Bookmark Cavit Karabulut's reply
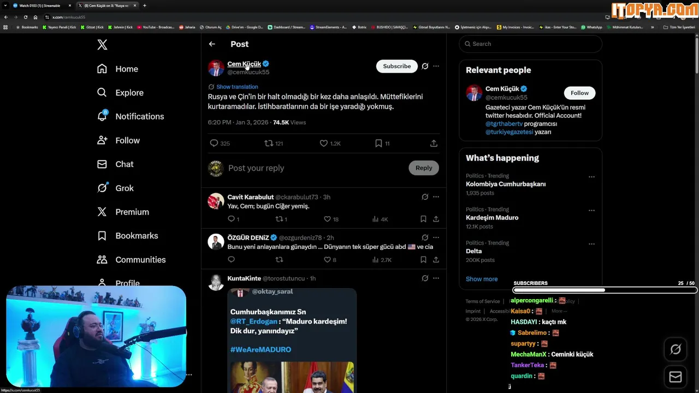Image resolution: width=699 pixels, height=393 pixels. 423,219
